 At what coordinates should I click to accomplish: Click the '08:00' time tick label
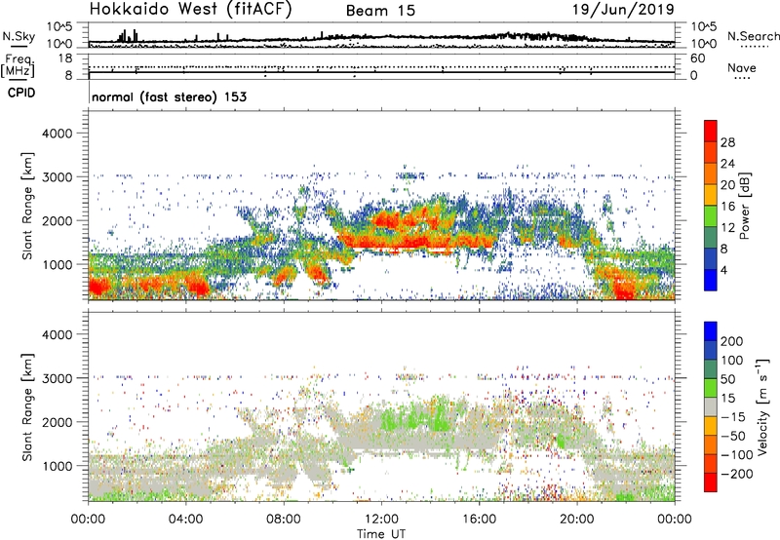point(284,520)
